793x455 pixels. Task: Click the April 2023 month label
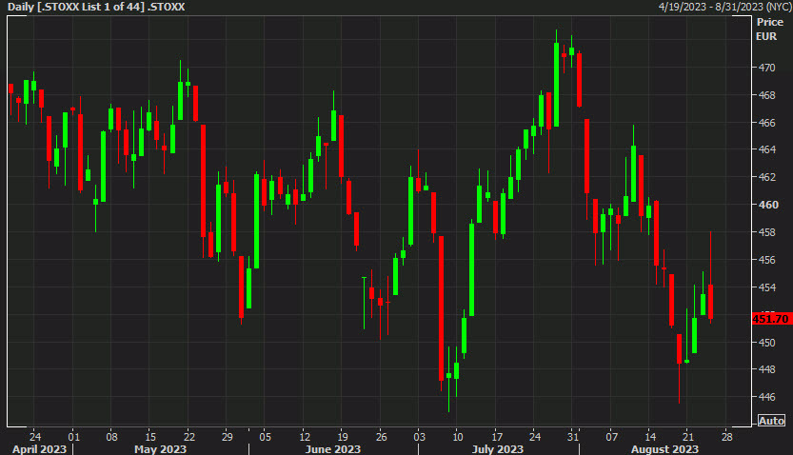coord(39,449)
